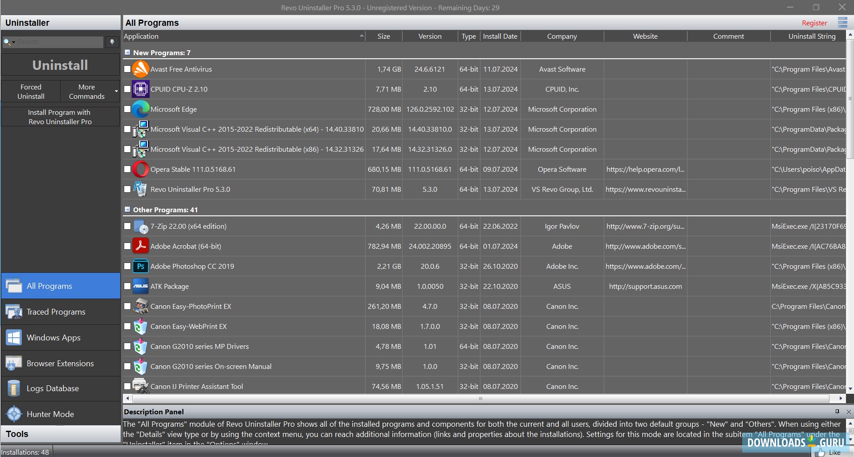The image size is (854, 457).
Task: Click the Canon IJ Printer Assistant Tool icon
Action: click(x=140, y=385)
